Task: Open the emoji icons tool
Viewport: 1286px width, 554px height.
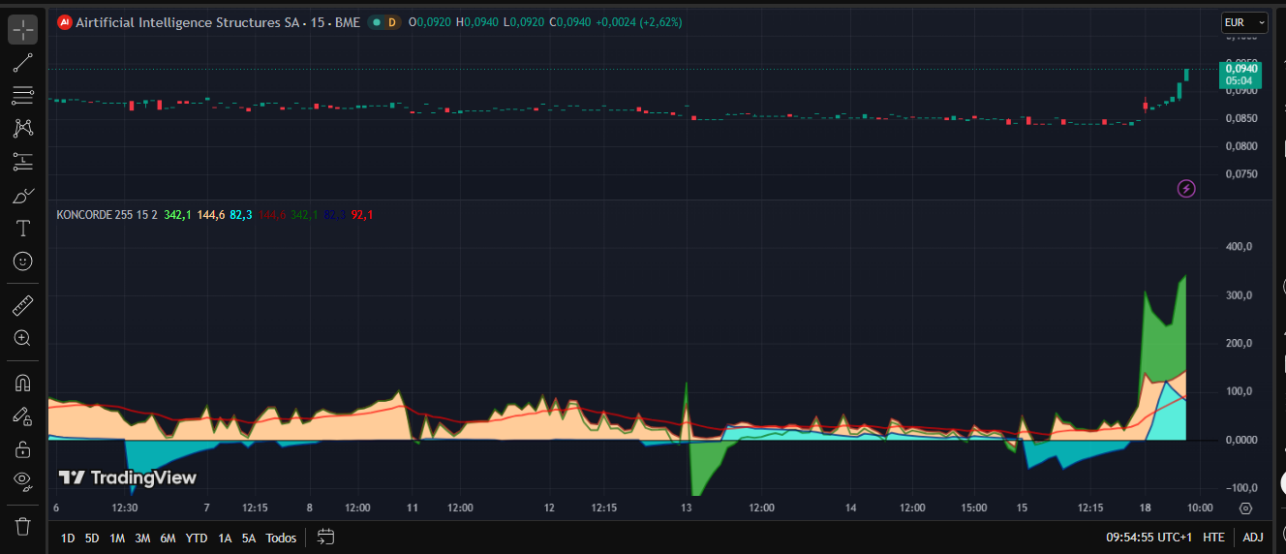Action: tap(23, 261)
